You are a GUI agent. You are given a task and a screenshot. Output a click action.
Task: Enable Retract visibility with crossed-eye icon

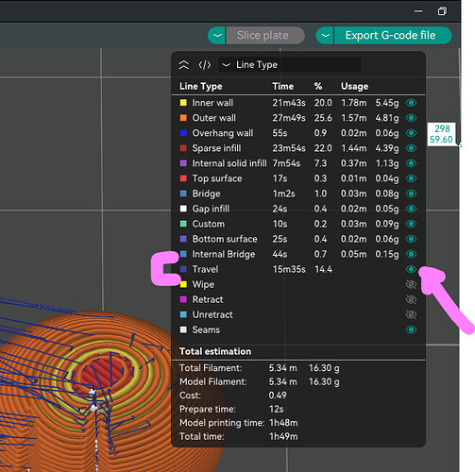coord(411,299)
